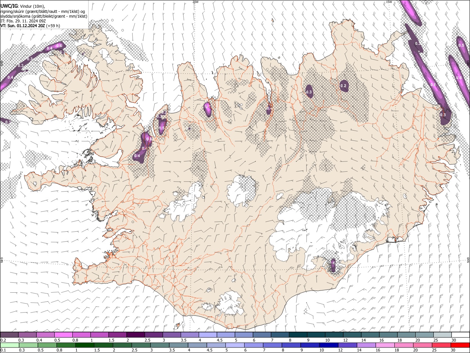This screenshot has height=353, width=470.
Task: Select the snow legend swatch starting at 0.3
Action: coord(28,335)
